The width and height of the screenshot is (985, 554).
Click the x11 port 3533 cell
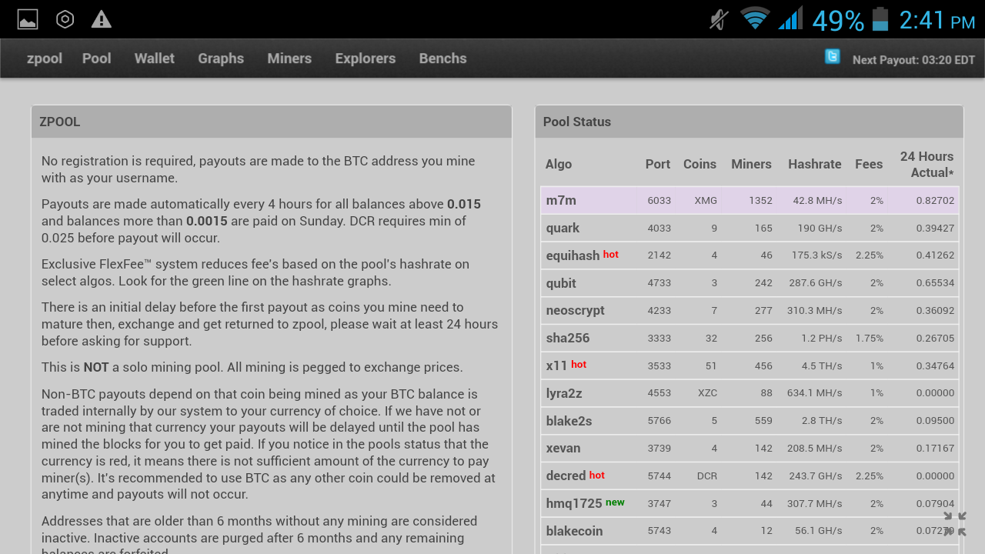pyautogui.click(x=659, y=365)
